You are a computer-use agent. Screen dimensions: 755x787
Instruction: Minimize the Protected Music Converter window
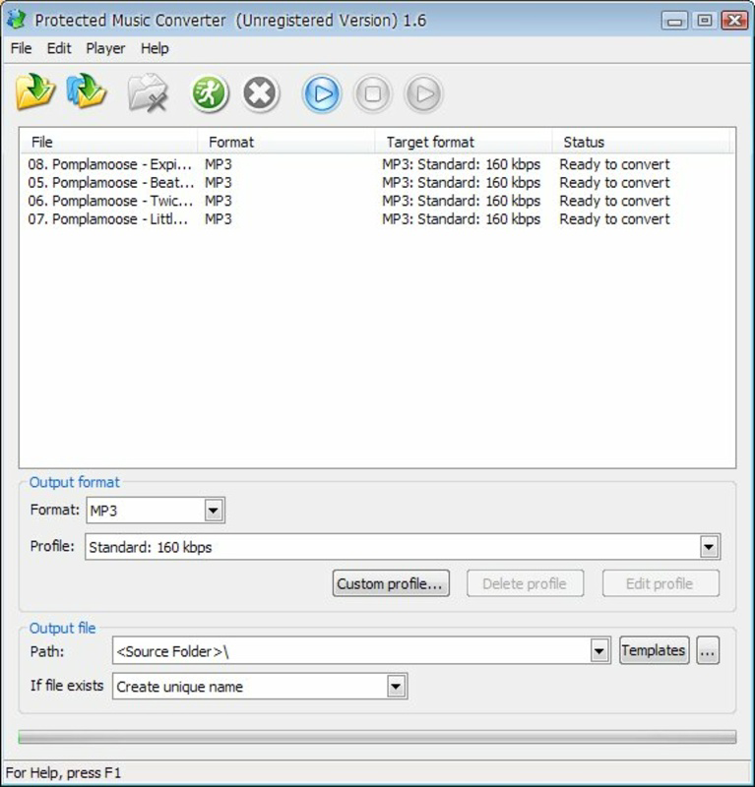tap(674, 21)
